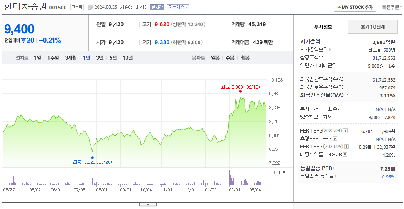Click the arrow next to 시가총액순위
Screen dimensions: 404x209
tap(330, 50)
